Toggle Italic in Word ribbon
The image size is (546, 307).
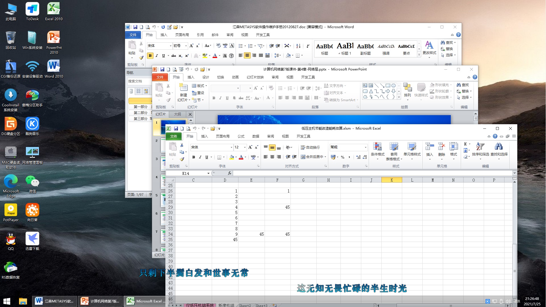157,56
